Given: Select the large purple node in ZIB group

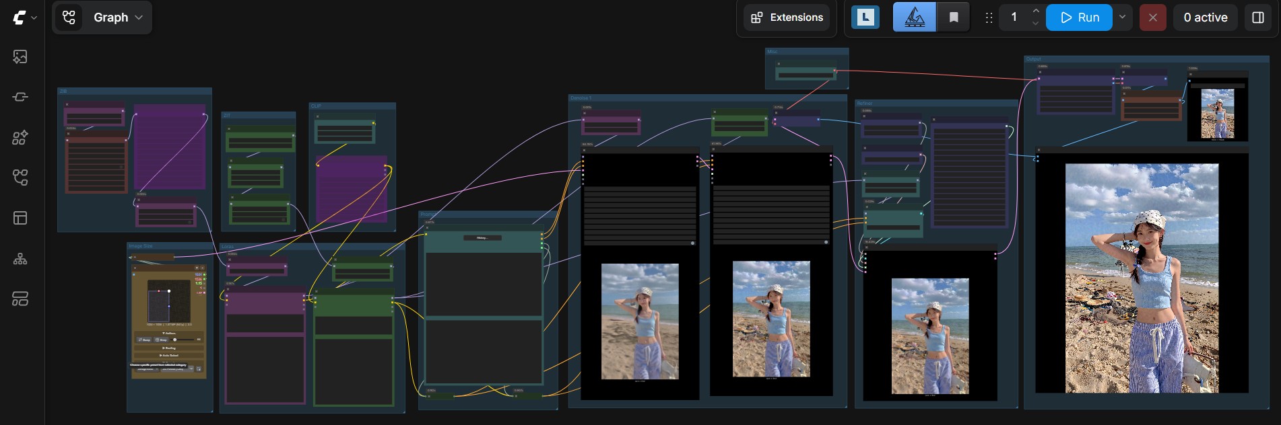Looking at the screenshot, I should point(170,147).
